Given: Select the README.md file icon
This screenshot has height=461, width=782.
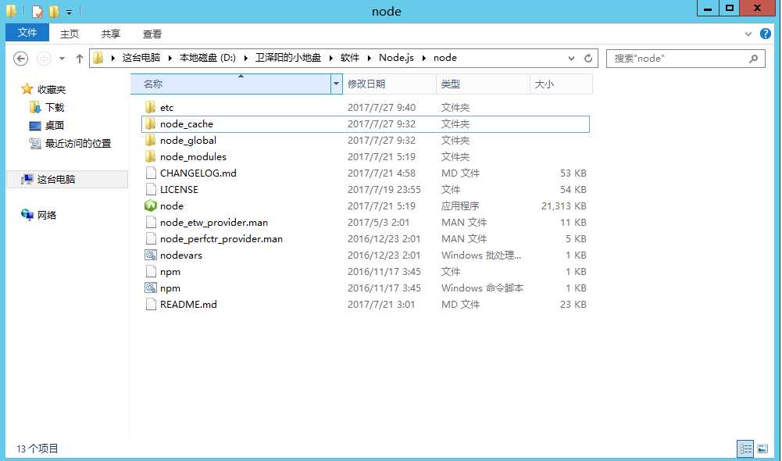Looking at the screenshot, I should click(x=150, y=305).
